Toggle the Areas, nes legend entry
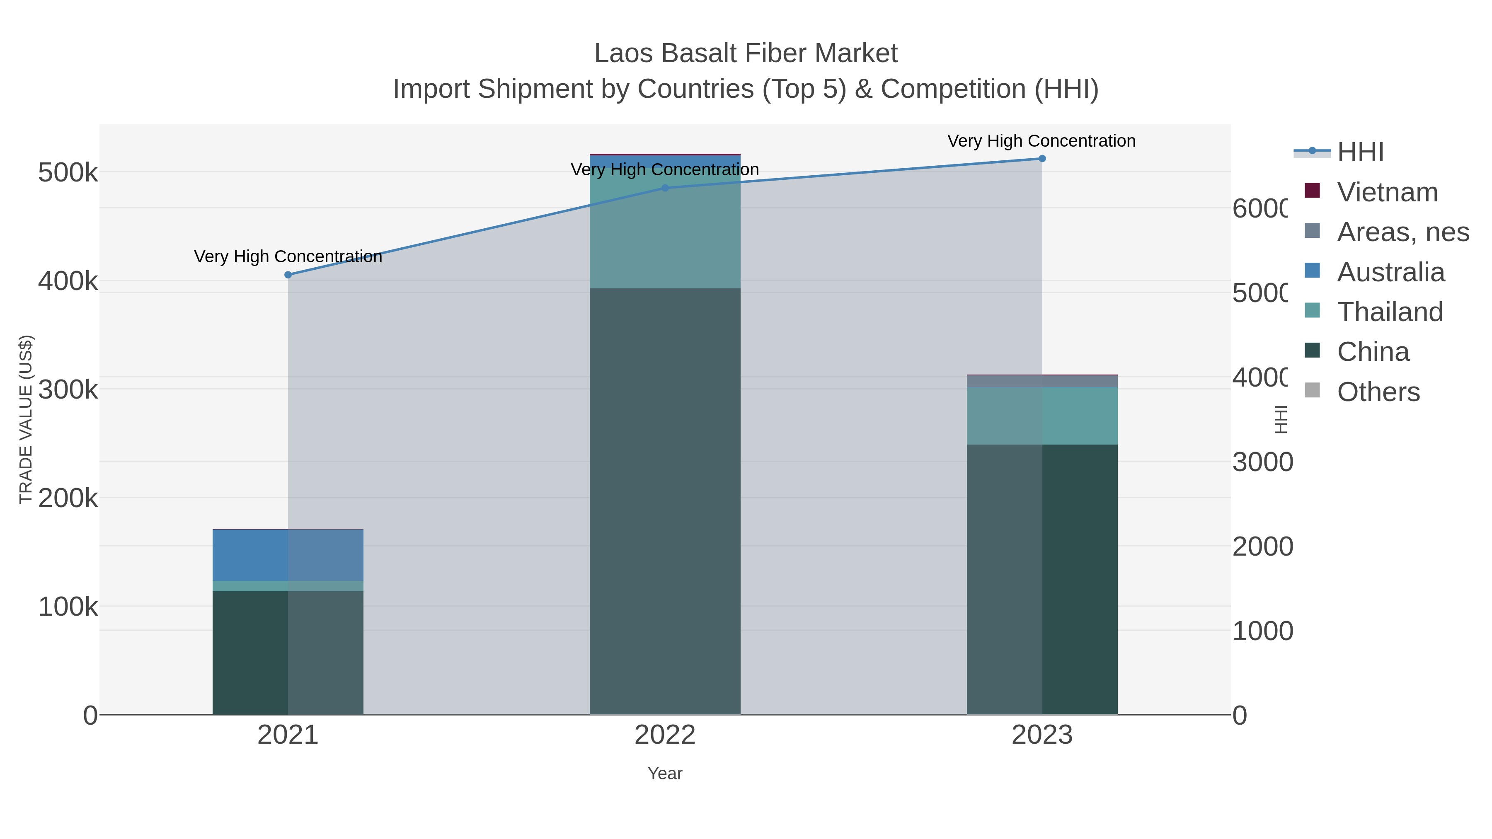Screen dimensions: 1492x839 (1387, 232)
